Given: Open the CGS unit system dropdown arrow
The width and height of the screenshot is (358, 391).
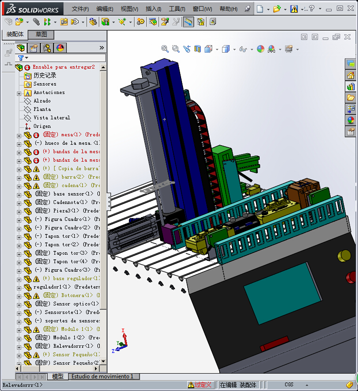Looking at the screenshot, I should (x=307, y=385).
